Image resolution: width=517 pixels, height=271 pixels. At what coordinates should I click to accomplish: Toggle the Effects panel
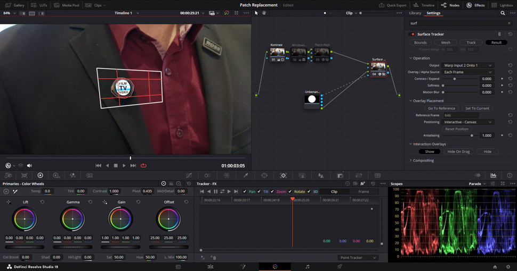click(x=475, y=5)
